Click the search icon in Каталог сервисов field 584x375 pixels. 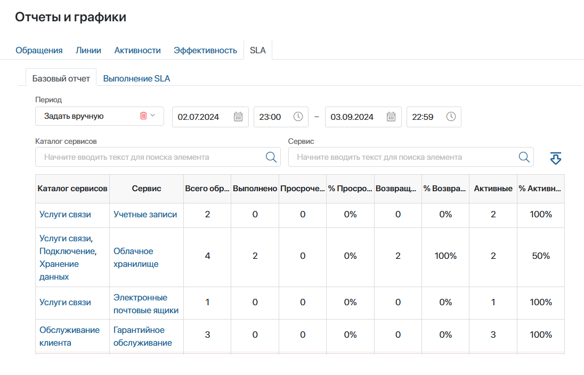pyautogui.click(x=271, y=157)
